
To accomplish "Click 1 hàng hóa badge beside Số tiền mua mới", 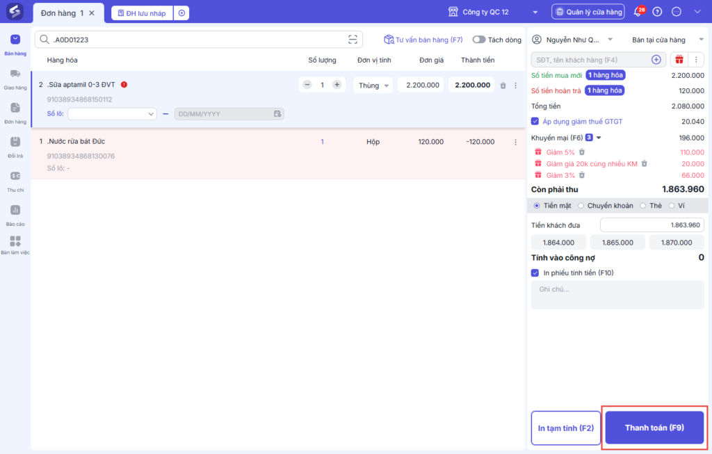I will pos(606,75).
